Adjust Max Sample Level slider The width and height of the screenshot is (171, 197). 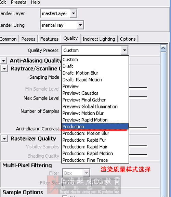tap(138, 97)
